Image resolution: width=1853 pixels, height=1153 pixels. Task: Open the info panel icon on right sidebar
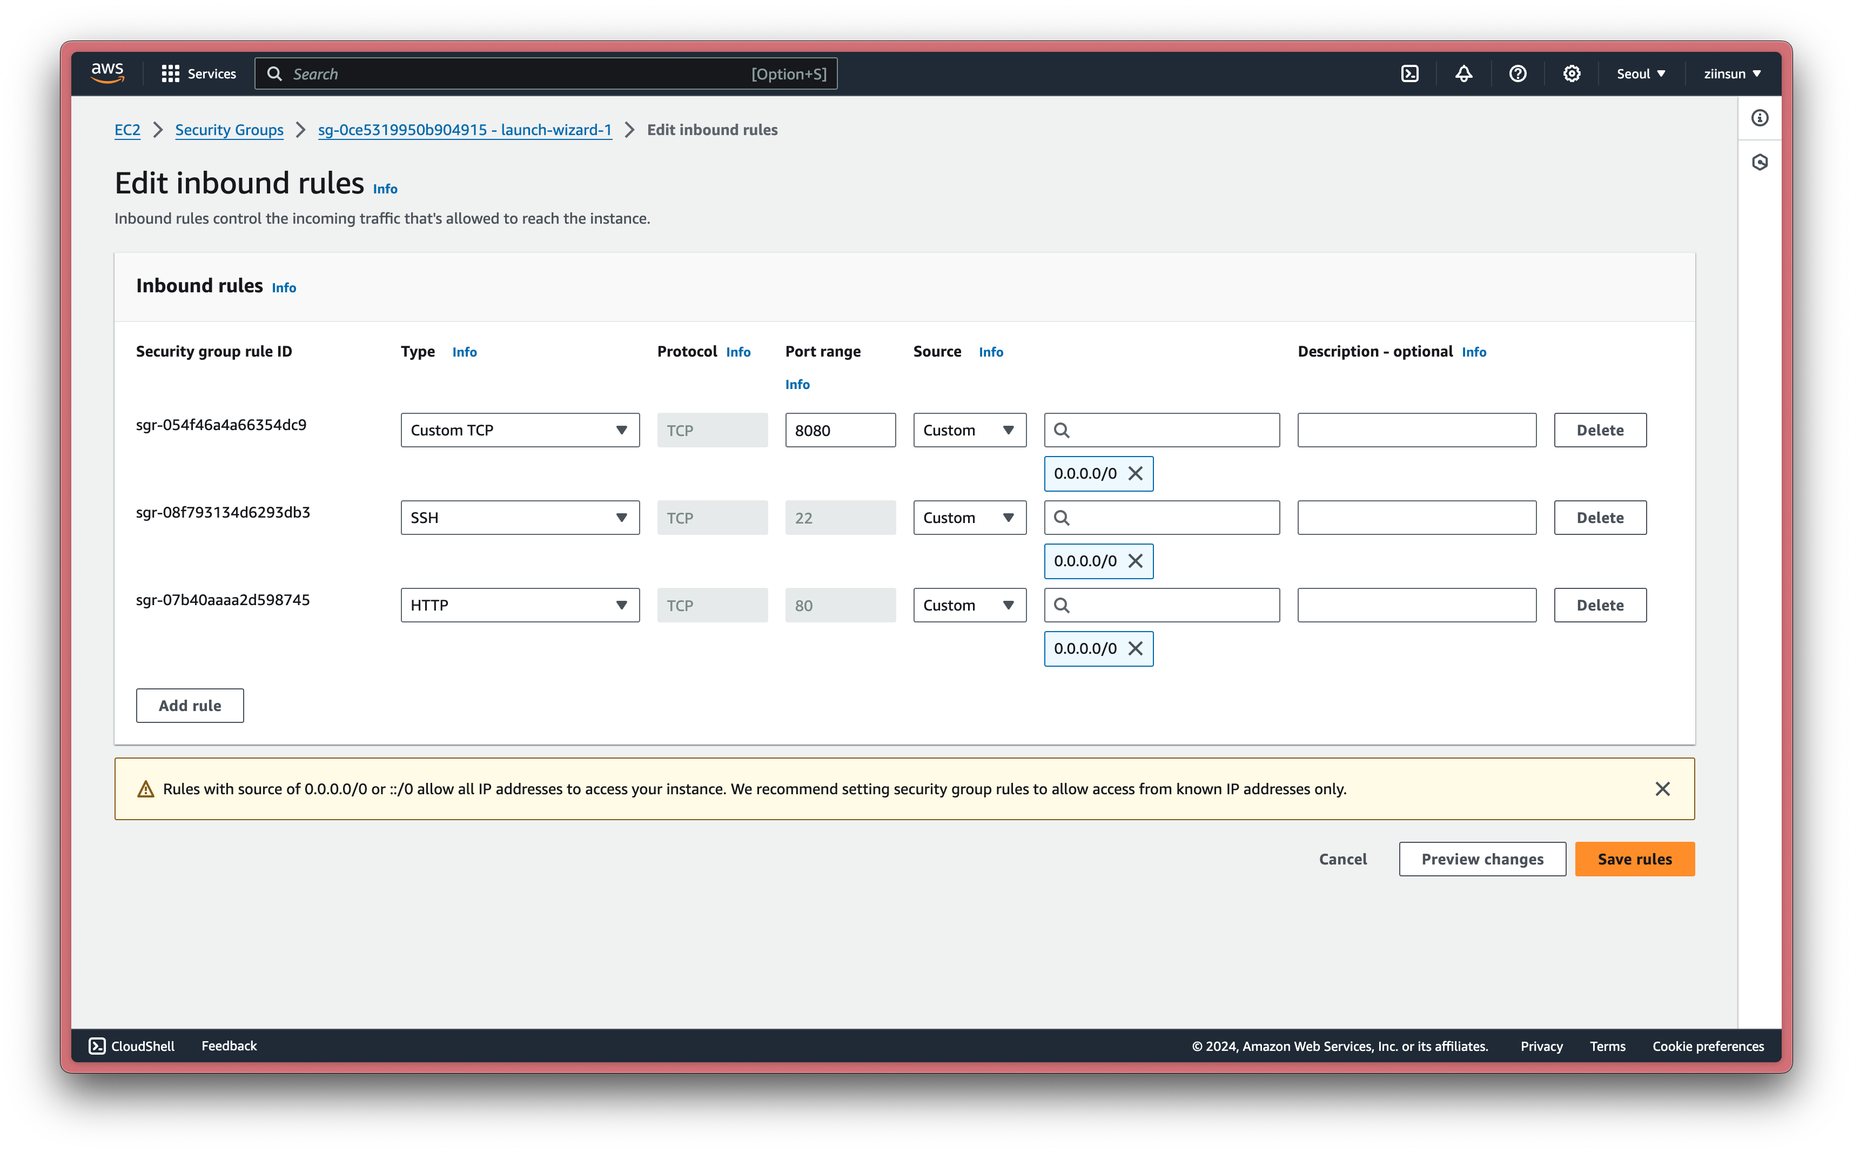click(1759, 118)
